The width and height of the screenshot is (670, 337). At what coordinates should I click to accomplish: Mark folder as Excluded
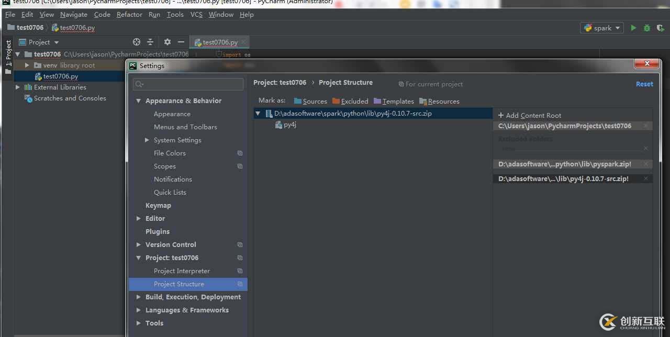click(350, 102)
